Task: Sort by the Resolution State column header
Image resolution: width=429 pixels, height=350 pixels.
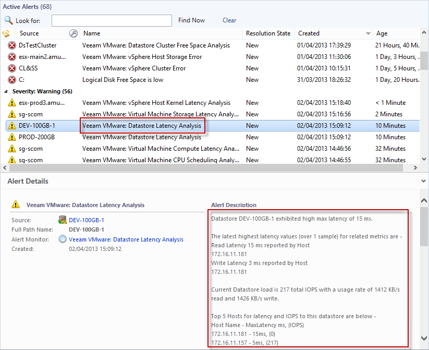Action: tap(268, 33)
